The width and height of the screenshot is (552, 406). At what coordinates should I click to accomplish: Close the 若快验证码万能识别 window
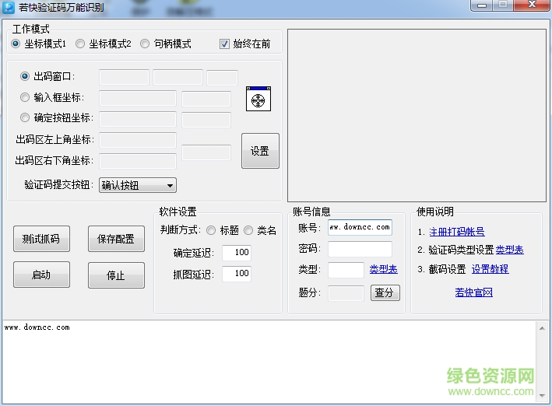[532, 5]
